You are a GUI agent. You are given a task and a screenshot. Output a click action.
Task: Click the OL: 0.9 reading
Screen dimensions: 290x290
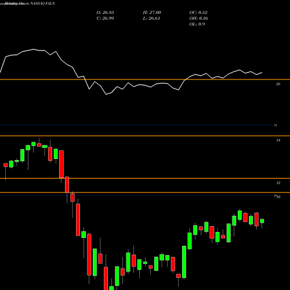pyautogui.click(x=197, y=24)
